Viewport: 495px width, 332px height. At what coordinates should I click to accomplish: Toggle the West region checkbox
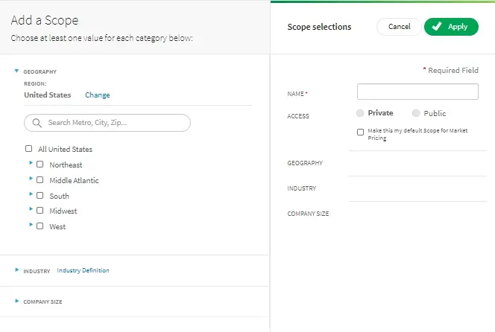(40, 226)
